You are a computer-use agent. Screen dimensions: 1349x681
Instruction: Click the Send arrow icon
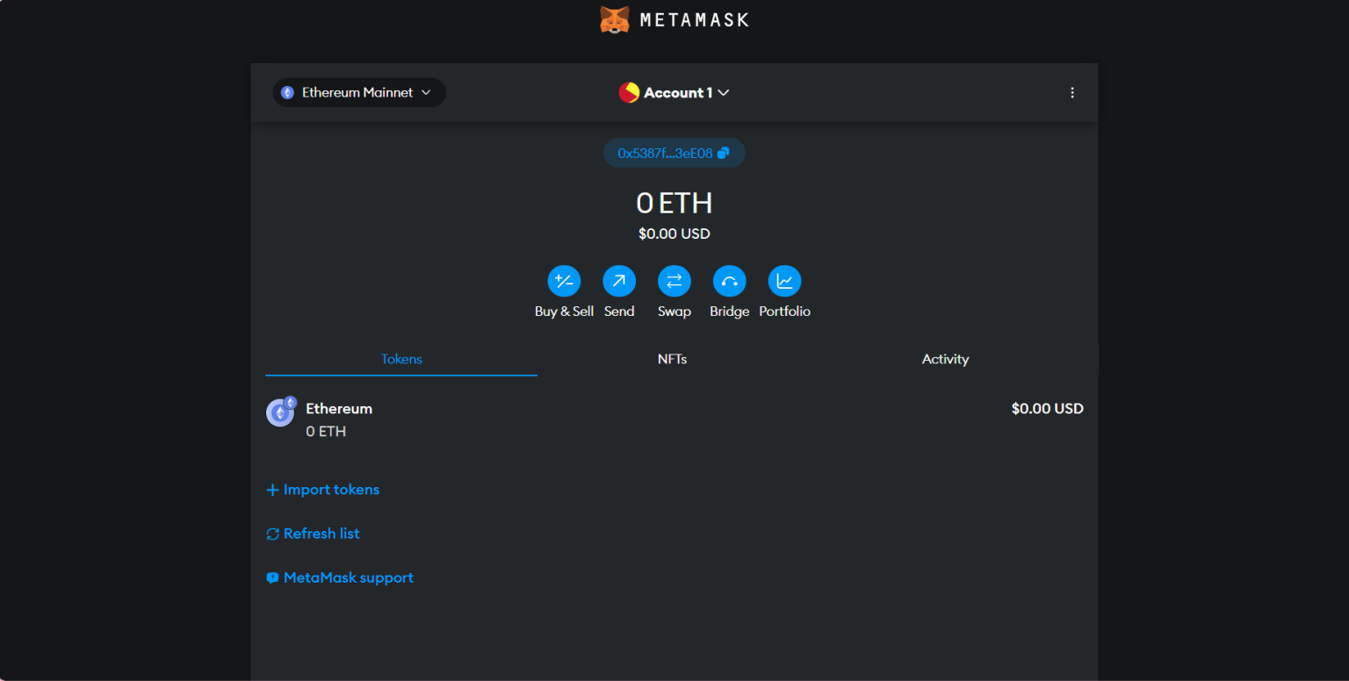(x=619, y=281)
